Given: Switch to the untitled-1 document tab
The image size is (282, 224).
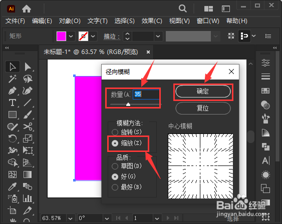Looking at the screenshot, I should click(91, 52).
